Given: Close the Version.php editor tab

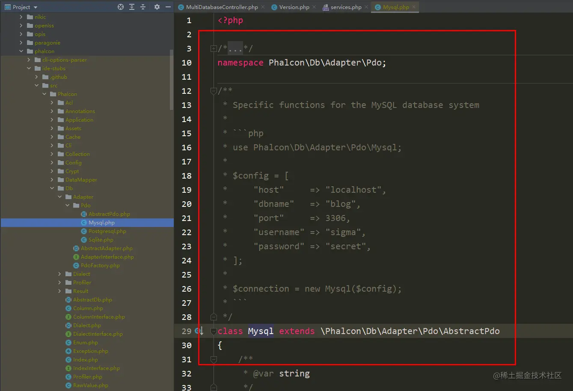Looking at the screenshot, I should [314, 7].
